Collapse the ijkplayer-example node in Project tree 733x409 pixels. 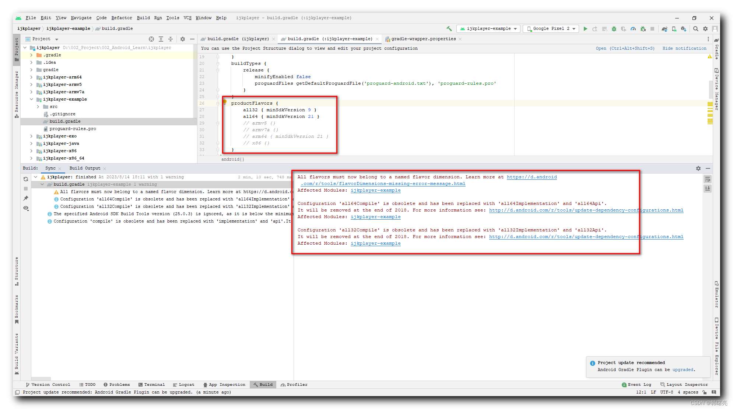tap(32, 99)
